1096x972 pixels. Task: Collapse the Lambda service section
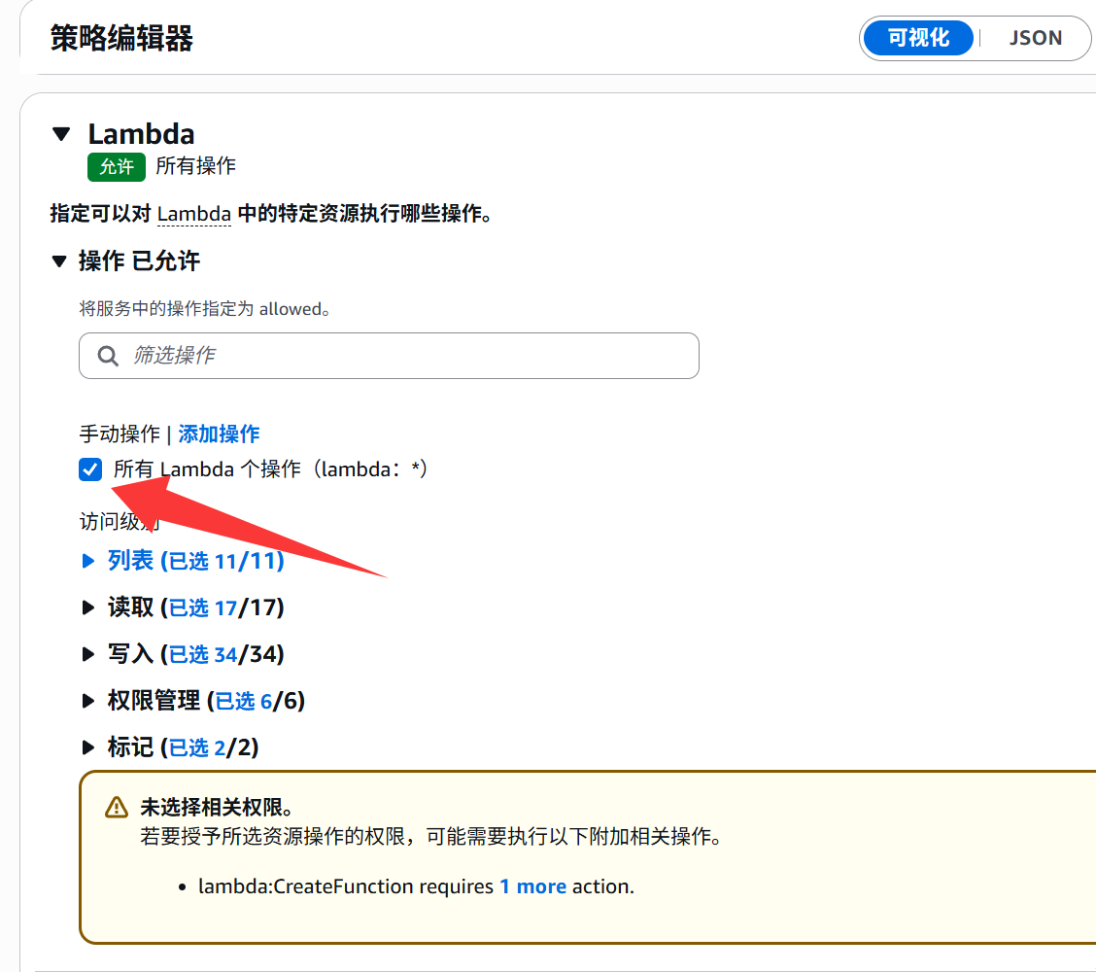coord(61,133)
